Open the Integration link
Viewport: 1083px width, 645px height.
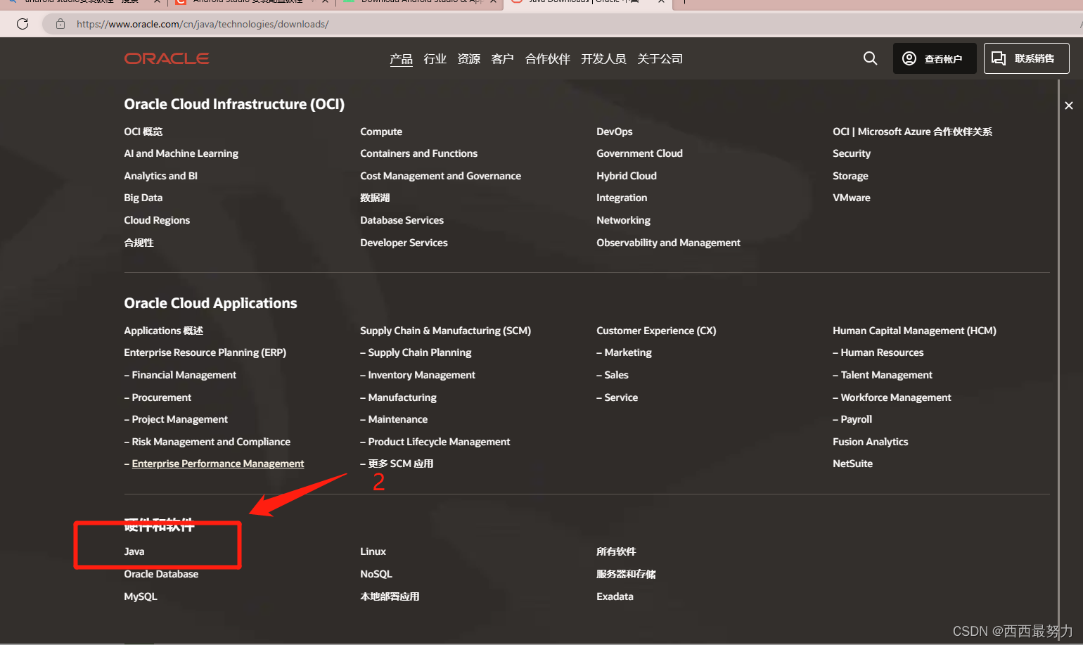(622, 198)
